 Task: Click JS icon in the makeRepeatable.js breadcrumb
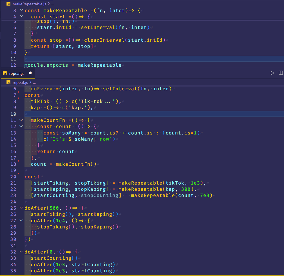(x=8, y=4)
